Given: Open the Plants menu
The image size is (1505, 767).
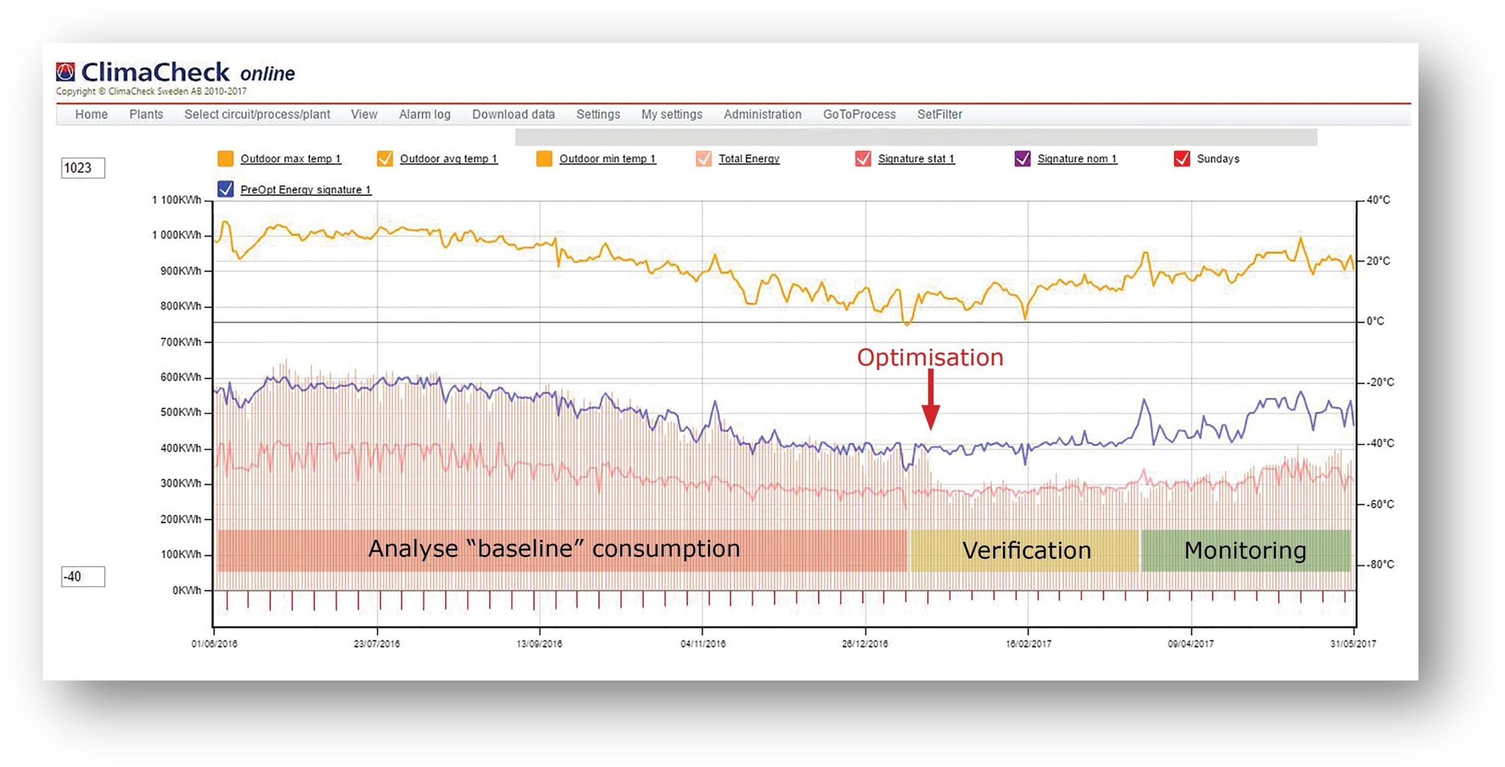Looking at the screenshot, I should (146, 115).
